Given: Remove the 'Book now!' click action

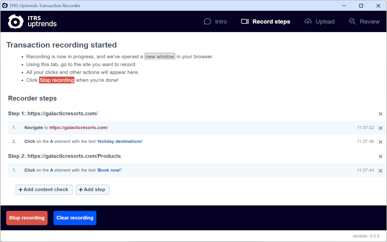Looking at the screenshot, I should 380,170.
